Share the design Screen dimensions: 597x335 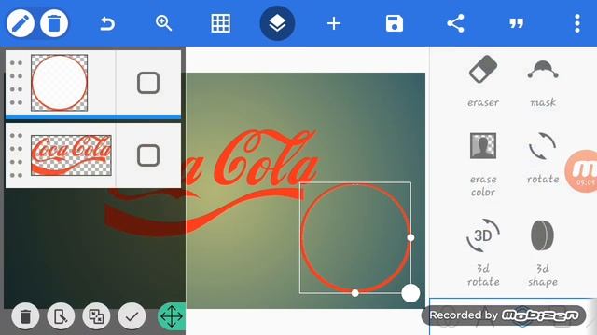(x=455, y=23)
